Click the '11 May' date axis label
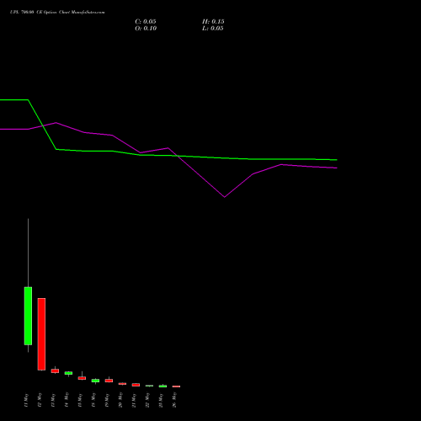 coord(26,400)
